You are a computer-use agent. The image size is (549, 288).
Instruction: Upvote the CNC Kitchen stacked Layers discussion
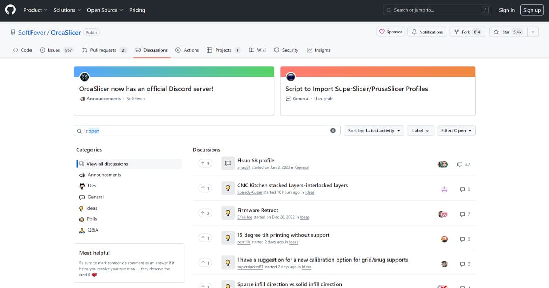tap(205, 188)
